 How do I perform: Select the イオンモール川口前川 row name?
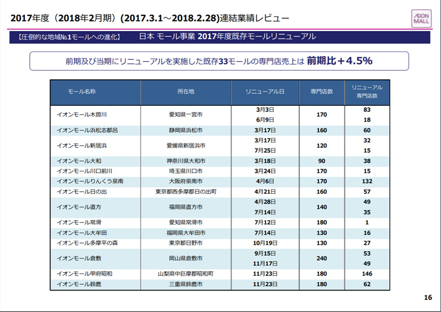pos(85,171)
